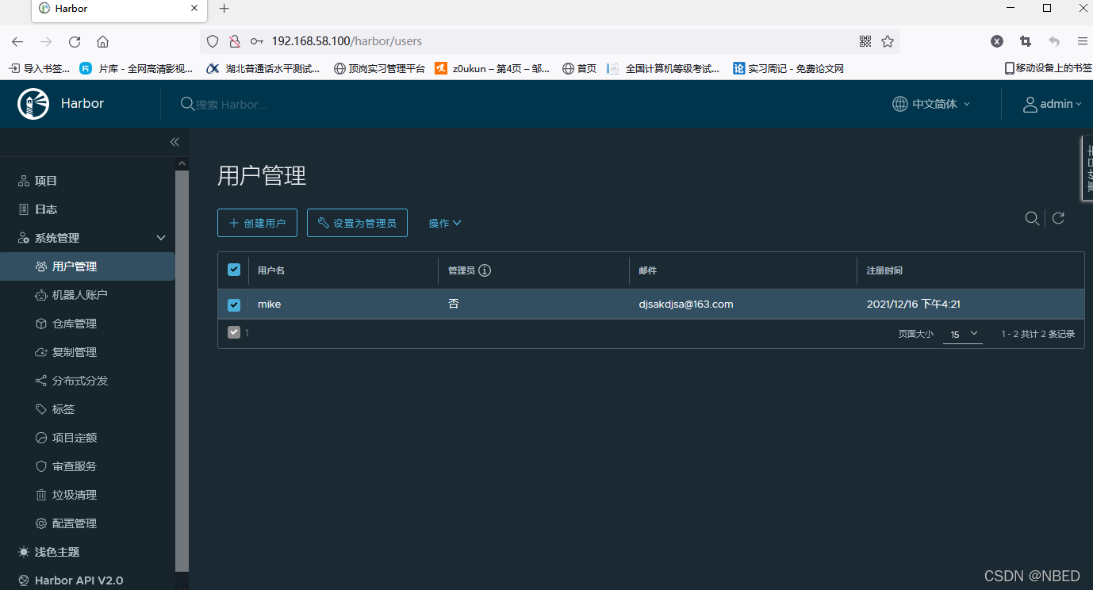
Task: Open 垃圾清理 page
Action: pos(75,495)
